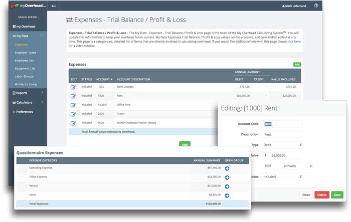Edit the Office Rent expense row
The width and height of the screenshot is (351, 222).
click(x=73, y=105)
